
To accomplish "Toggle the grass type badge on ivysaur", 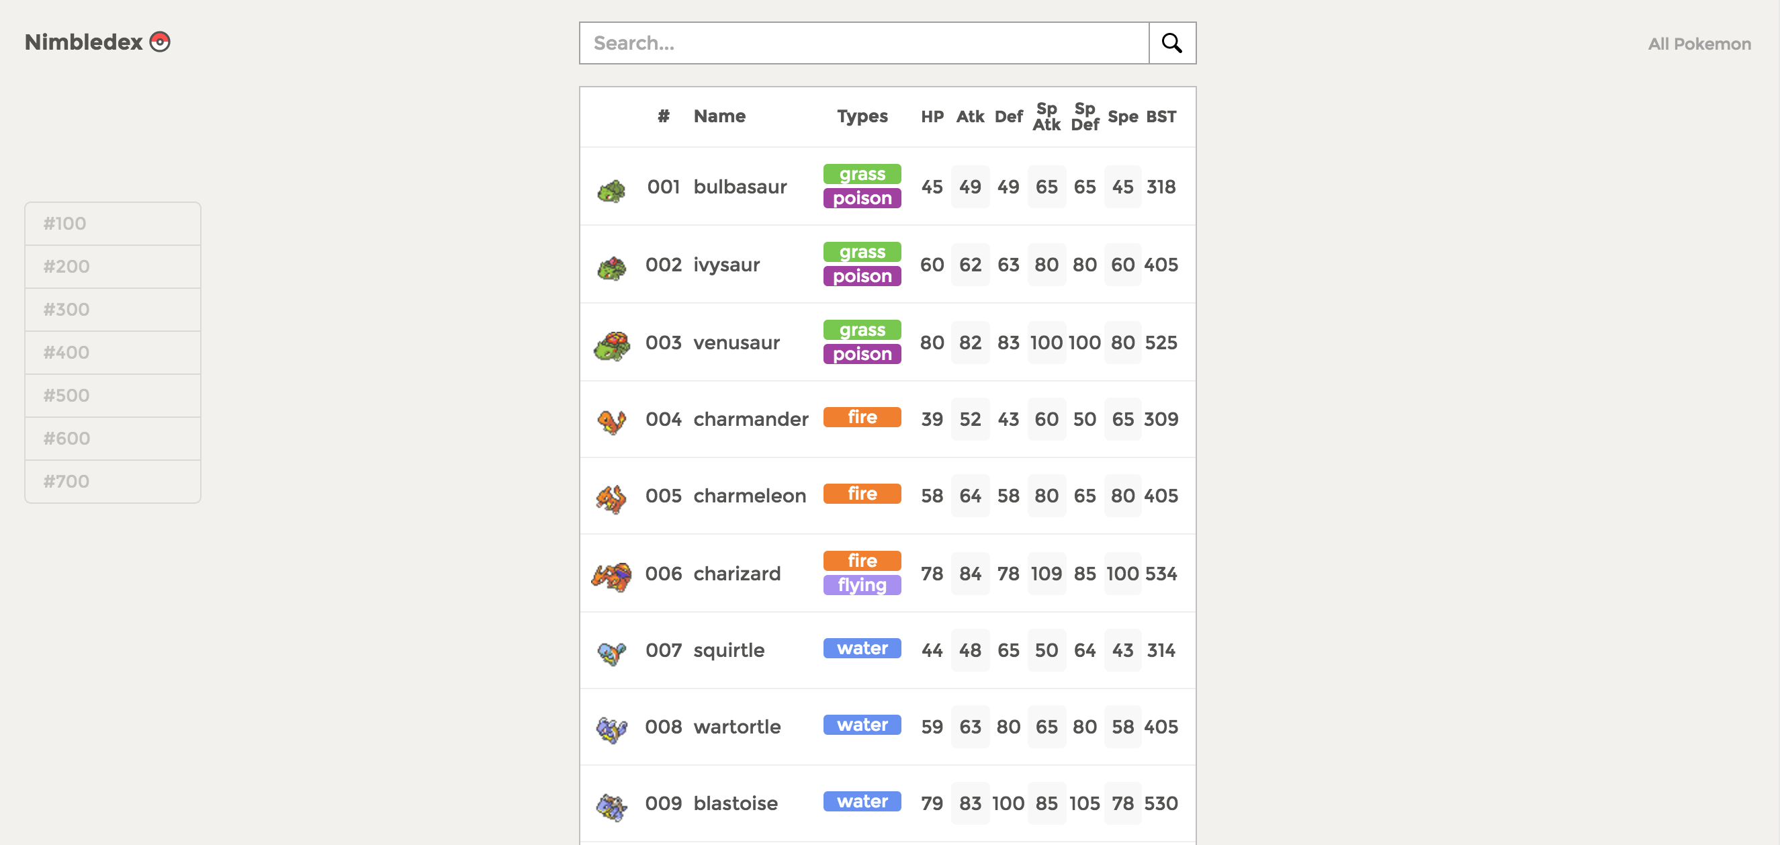I will coord(862,251).
